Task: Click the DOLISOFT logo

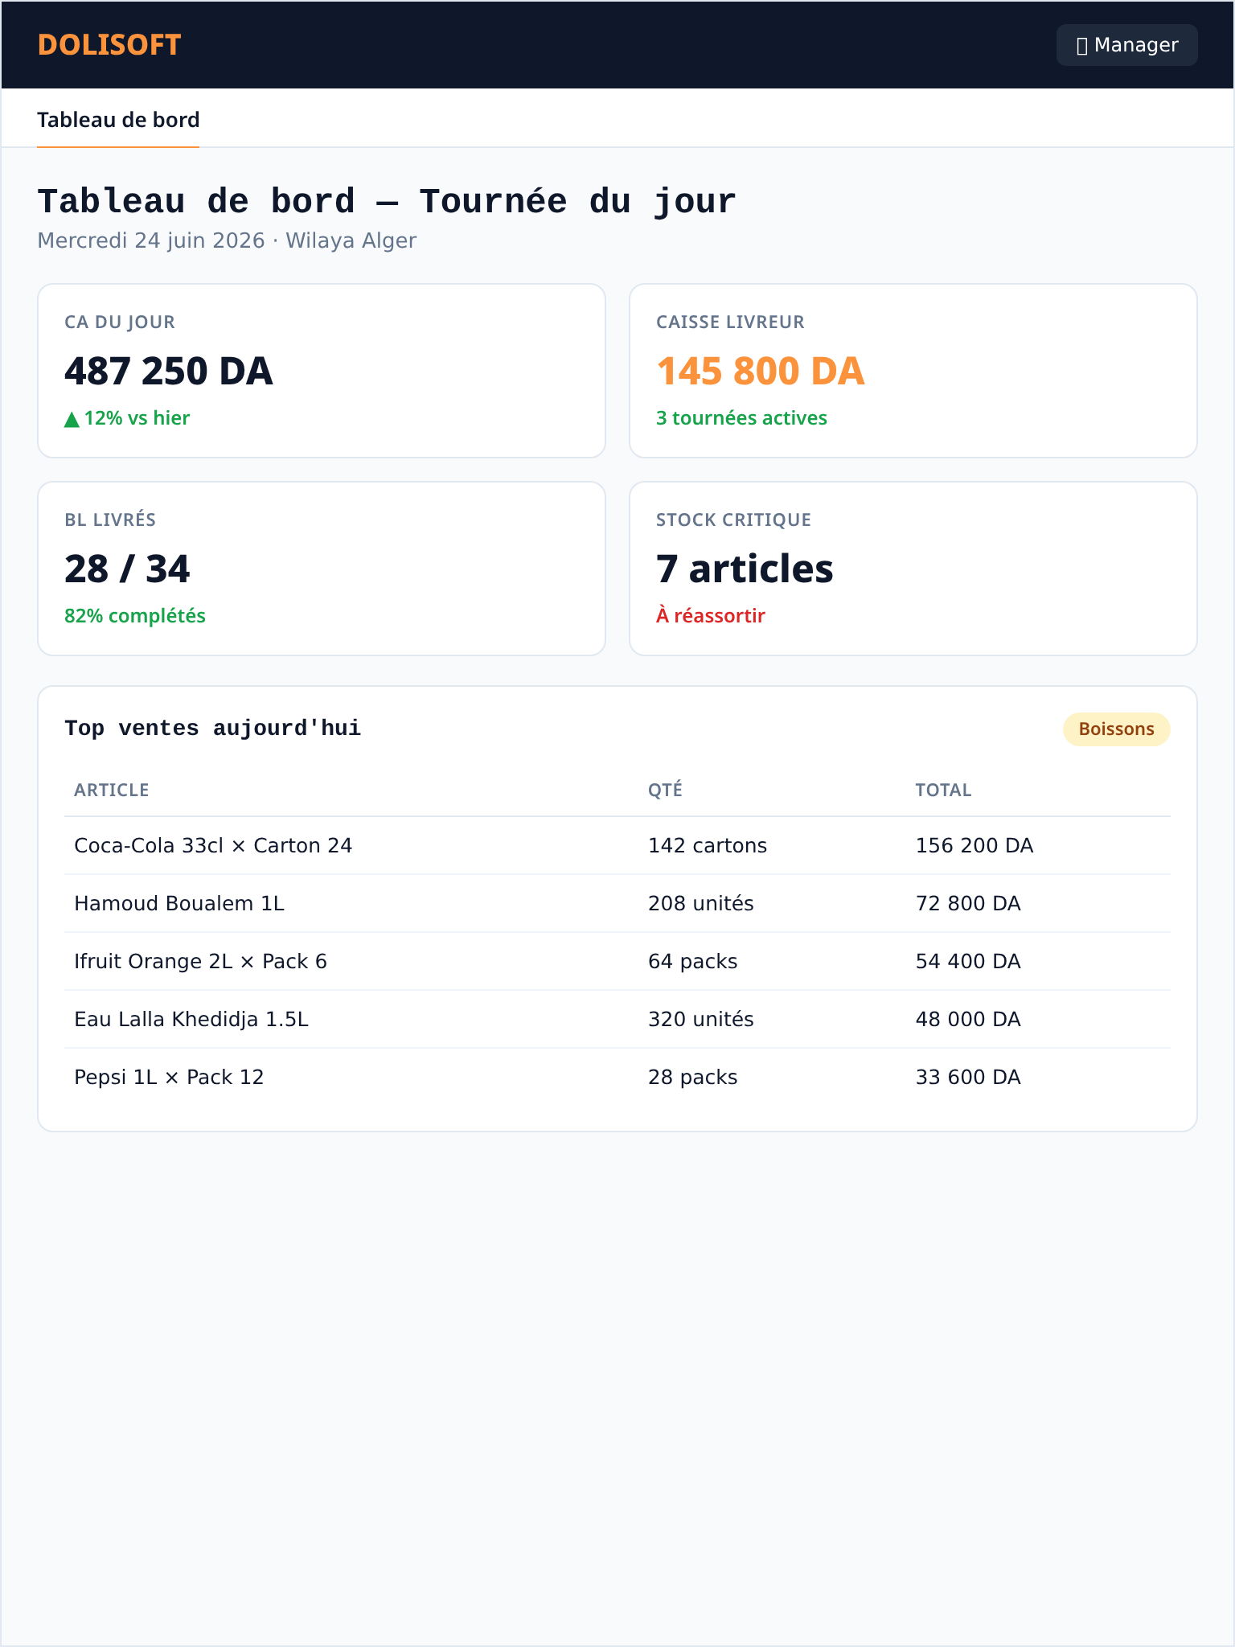Action: coord(109,45)
